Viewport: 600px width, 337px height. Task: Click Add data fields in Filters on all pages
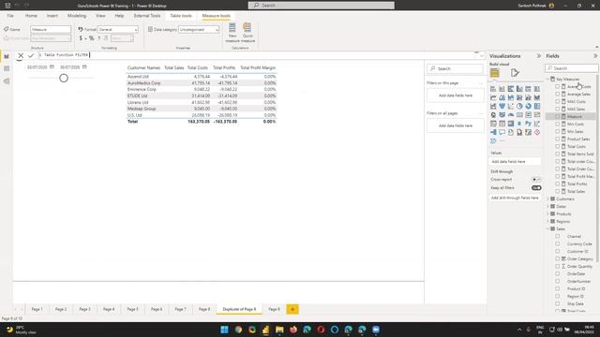tap(456, 125)
